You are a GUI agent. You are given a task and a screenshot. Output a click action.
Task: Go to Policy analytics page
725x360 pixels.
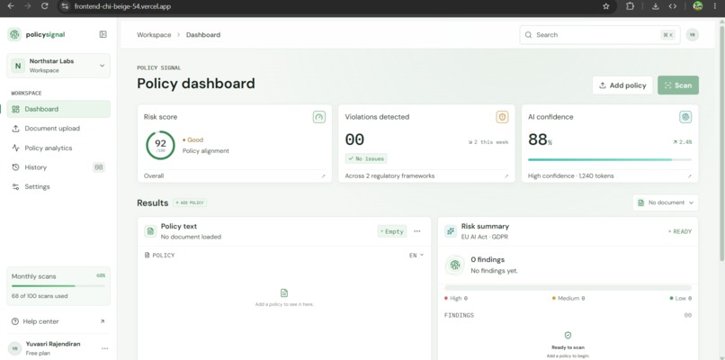58,148
